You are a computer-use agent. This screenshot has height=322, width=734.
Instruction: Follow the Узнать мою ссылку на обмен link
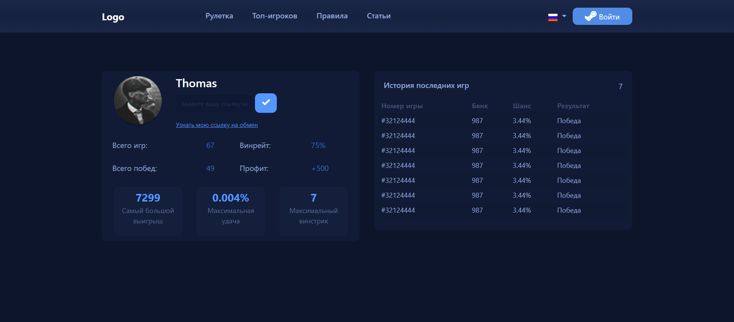[x=217, y=125]
